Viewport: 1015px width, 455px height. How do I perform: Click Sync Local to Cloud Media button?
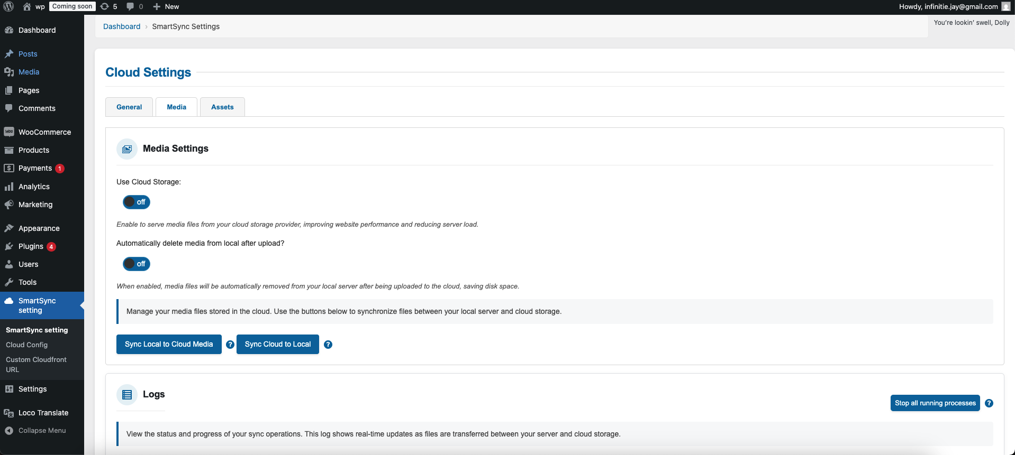(169, 344)
